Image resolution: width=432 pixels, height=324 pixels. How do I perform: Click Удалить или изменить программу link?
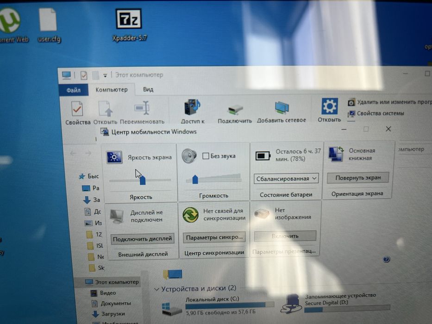tap(389, 102)
